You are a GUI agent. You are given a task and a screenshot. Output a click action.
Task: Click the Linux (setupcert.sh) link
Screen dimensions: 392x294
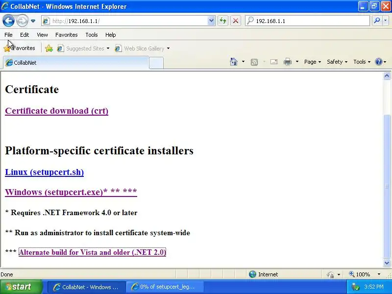pyautogui.click(x=45, y=172)
